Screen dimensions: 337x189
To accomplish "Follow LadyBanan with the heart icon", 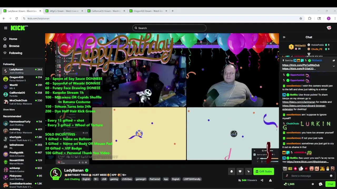I will pyautogui.click(x=240, y=171).
